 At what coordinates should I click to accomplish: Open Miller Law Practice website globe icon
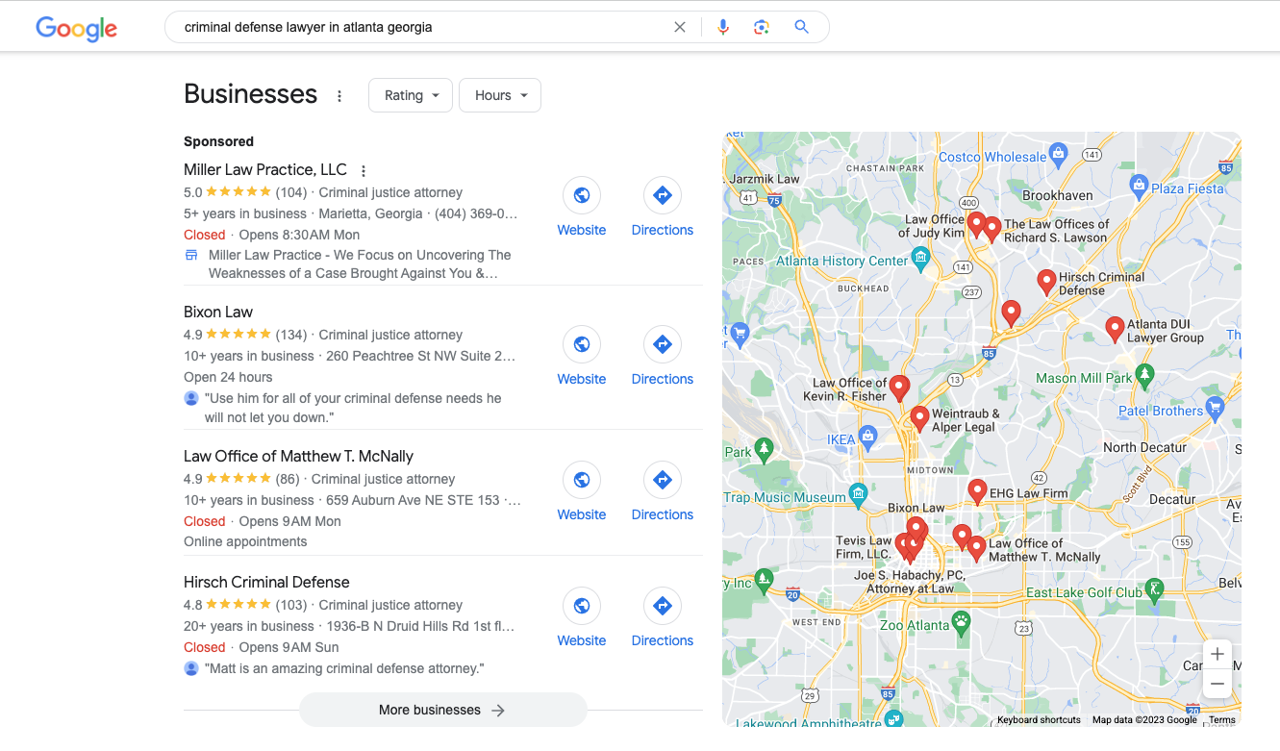(x=582, y=195)
